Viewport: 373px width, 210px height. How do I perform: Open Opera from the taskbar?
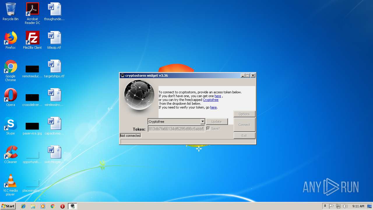62,206
